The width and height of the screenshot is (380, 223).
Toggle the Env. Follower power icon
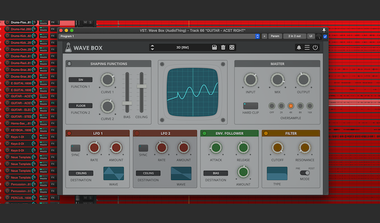pos(204,133)
